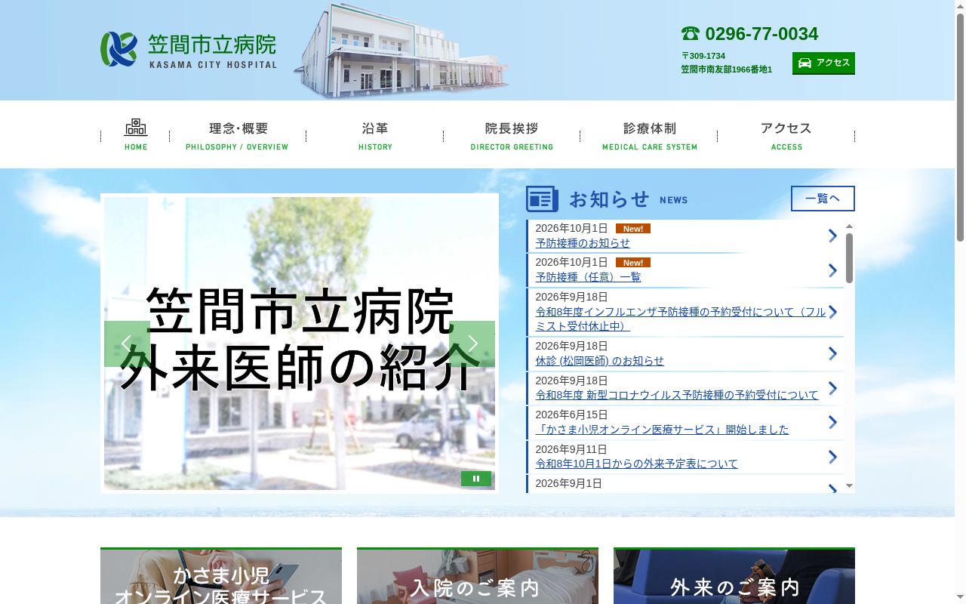
Task: Open 令和8年10月1日からの外来予定表 link
Action: tap(637, 464)
